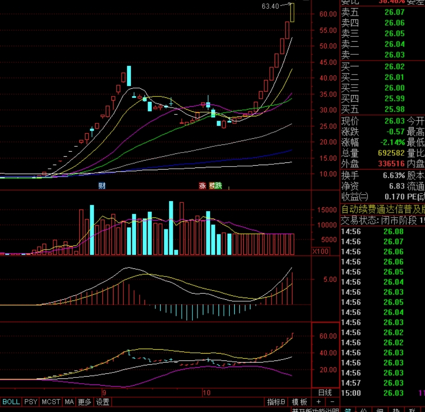Click the 自动续费通达信 notice link

pos(383,209)
